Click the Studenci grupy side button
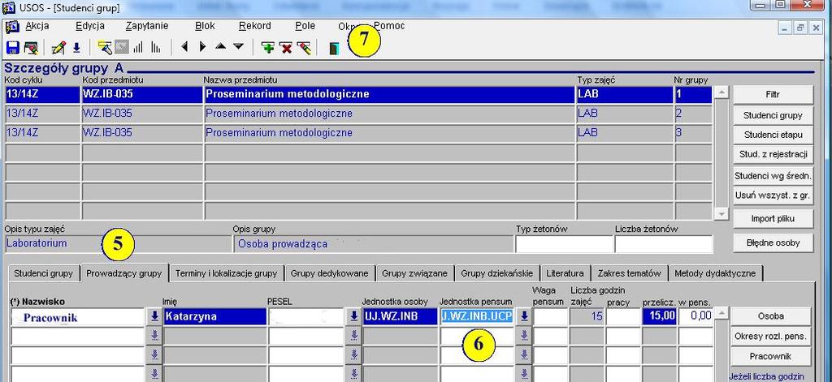The image size is (832, 382). point(773,115)
